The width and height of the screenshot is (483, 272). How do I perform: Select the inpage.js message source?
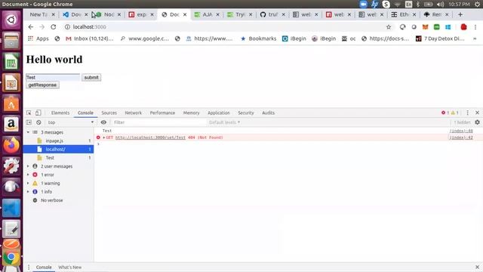tap(59, 141)
